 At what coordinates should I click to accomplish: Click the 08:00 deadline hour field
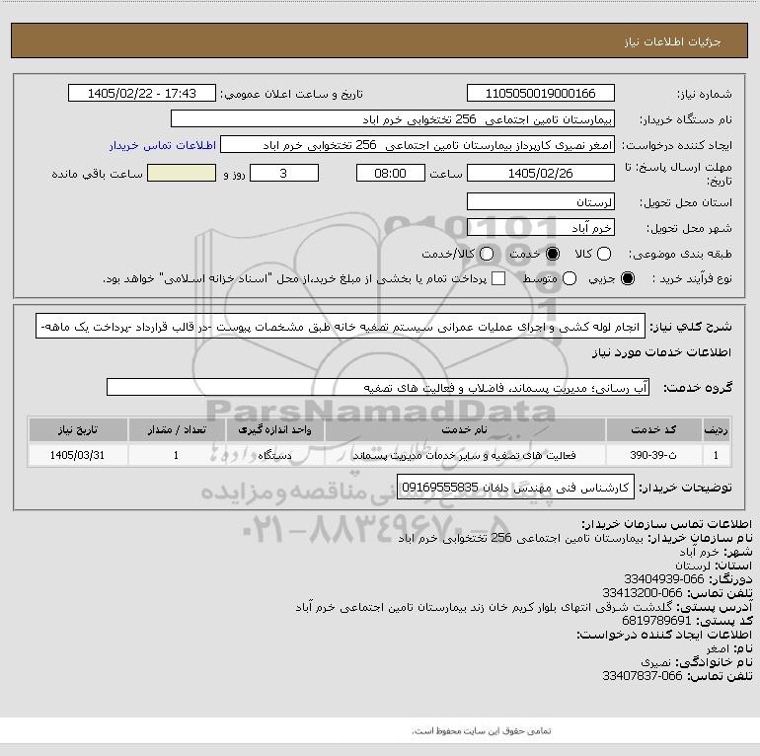pyautogui.click(x=390, y=173)
